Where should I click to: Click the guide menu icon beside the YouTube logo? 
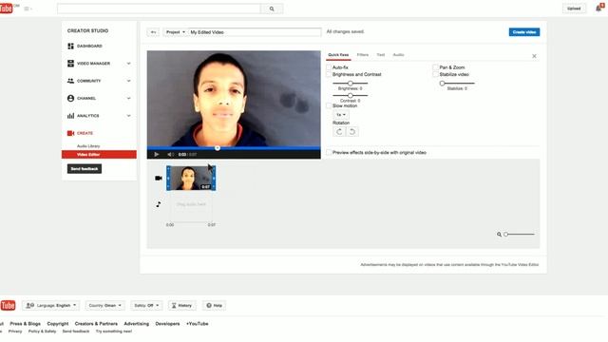[x=28, y=9]
